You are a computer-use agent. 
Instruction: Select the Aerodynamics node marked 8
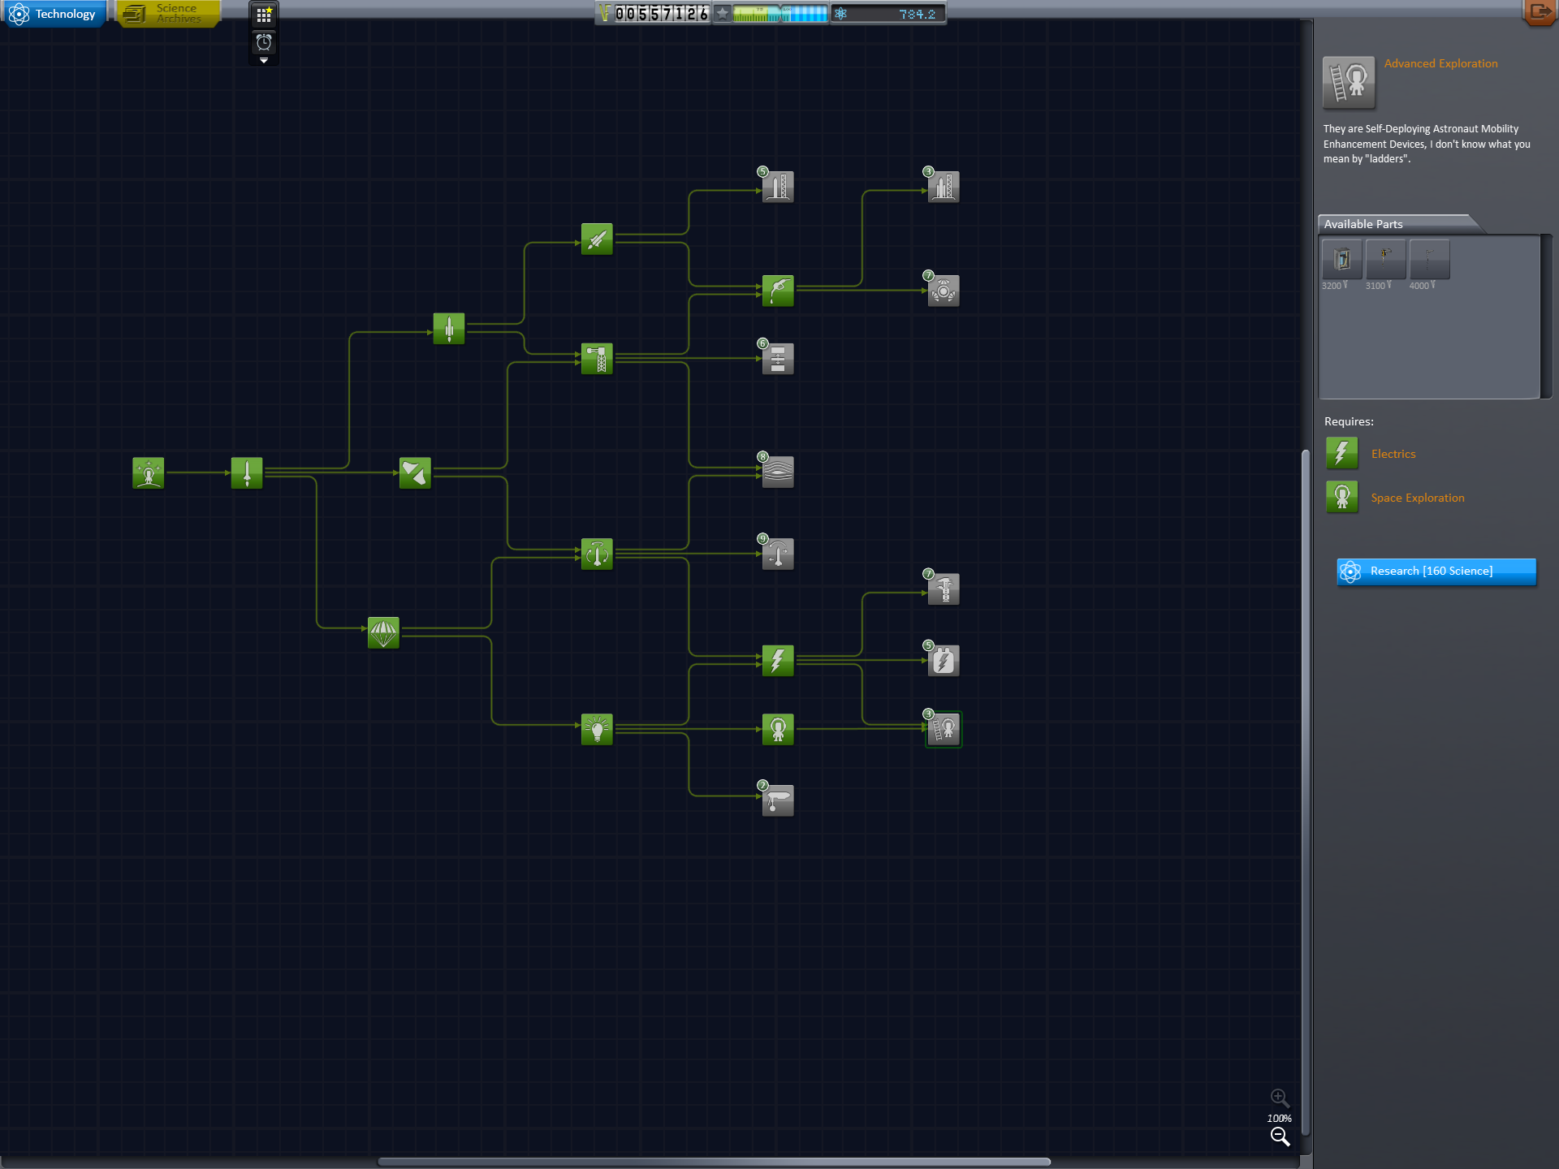(778, 472)
